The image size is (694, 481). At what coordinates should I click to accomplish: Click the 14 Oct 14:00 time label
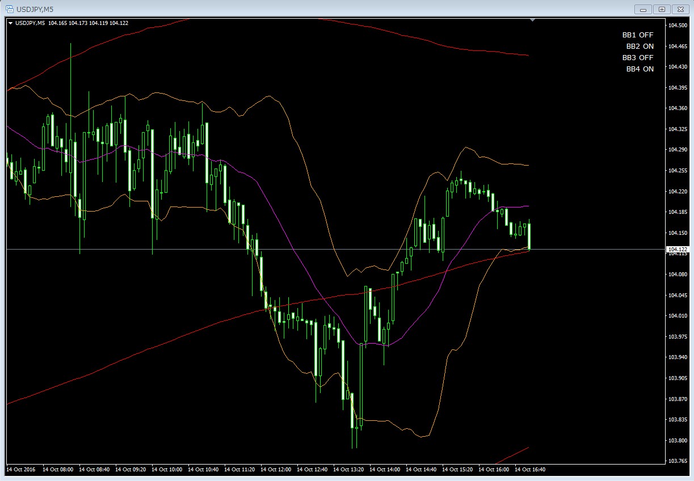click(385, 470)
